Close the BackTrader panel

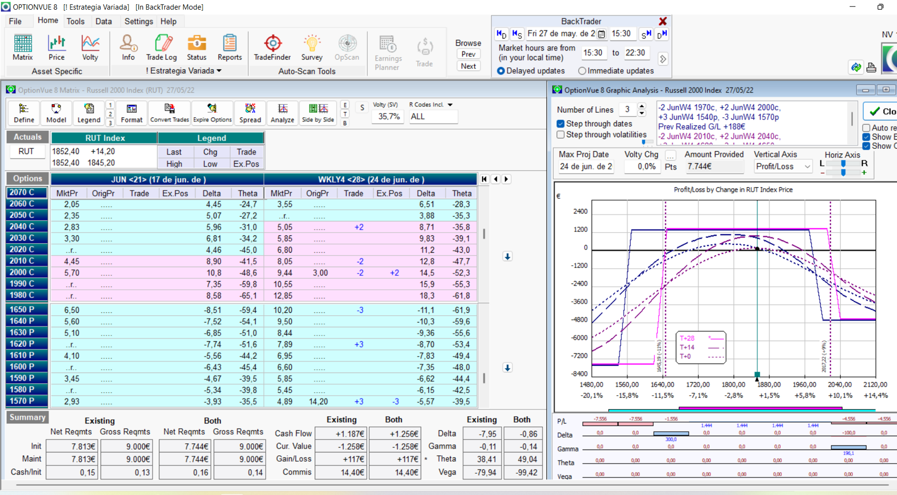tap(663, 21)
